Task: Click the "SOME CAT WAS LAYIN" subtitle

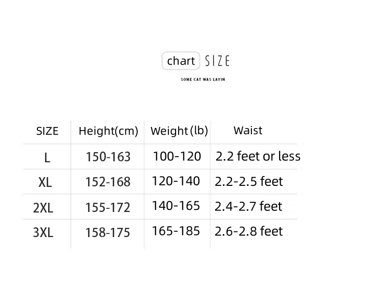Action: pyautogui.click(x=203, y=79)
